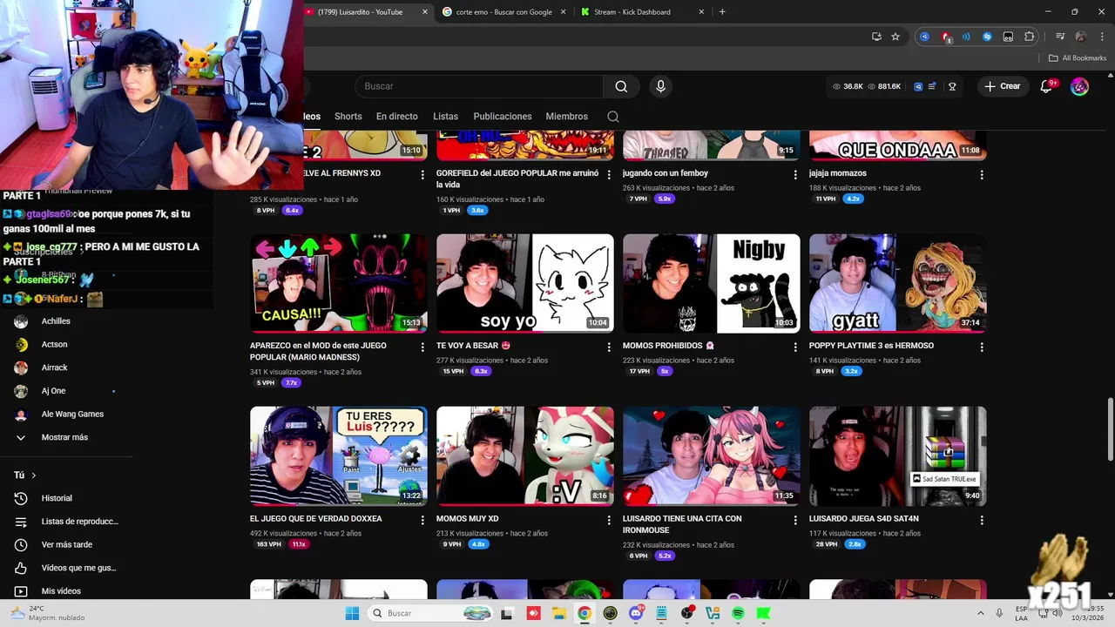Switch to the En directo channel tab
The height and width of the screenshot is (627, 1115).
click(396, 117)
